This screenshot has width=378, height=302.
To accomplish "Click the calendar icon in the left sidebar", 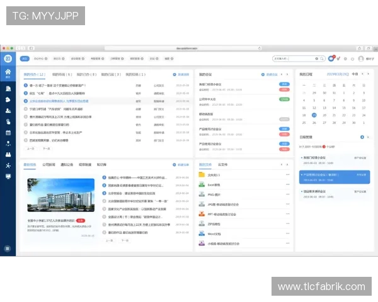I will 8,133.
